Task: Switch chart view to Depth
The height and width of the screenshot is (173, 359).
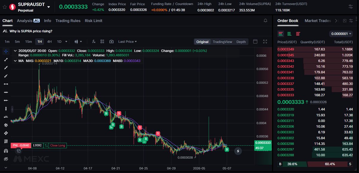Action: click(241, 42)
